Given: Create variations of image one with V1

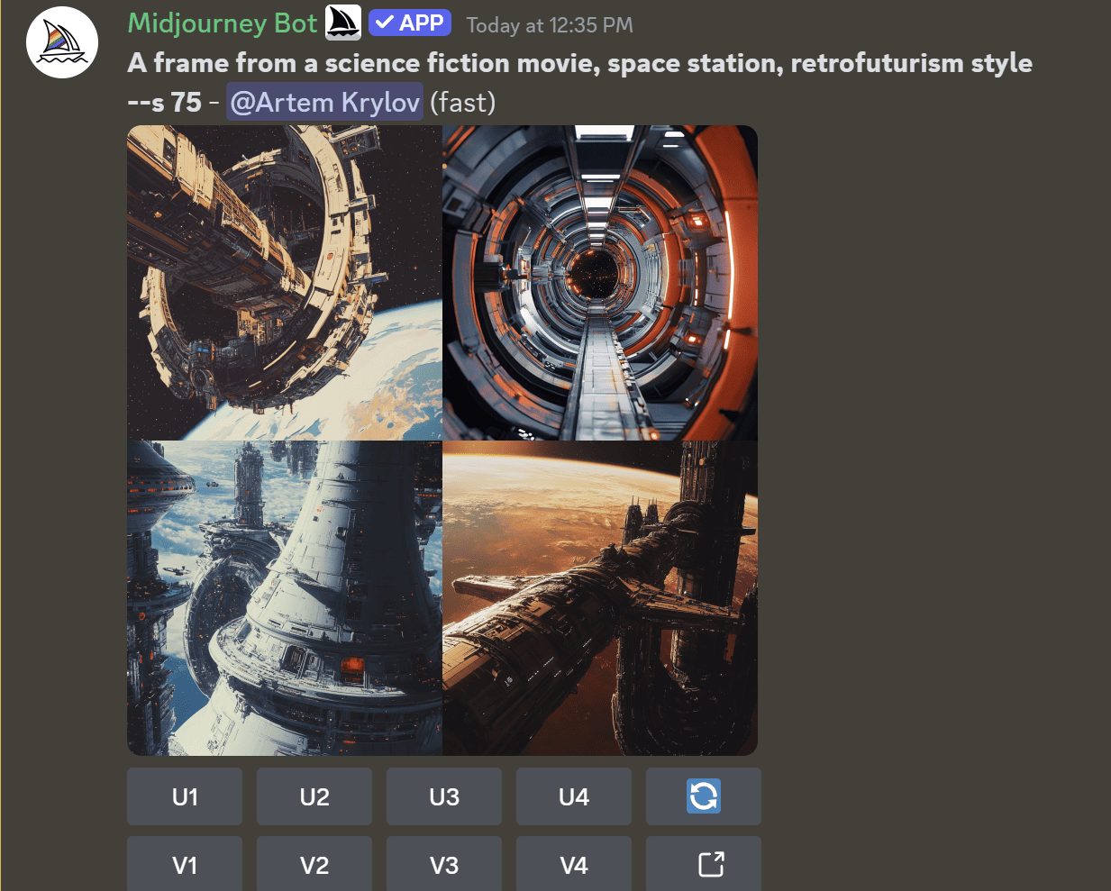Looking at the screenshot, I should coord(185,864).
